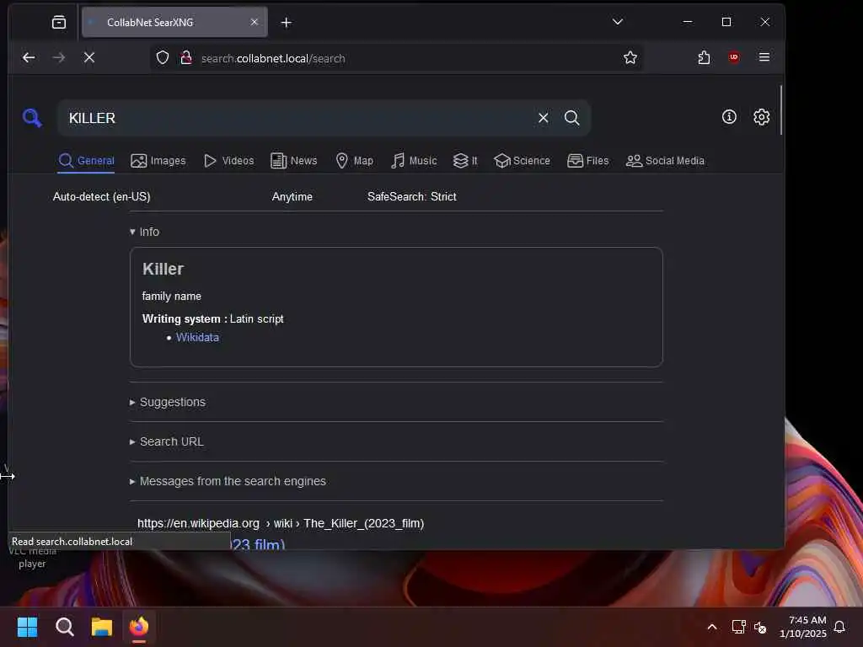Screen dimensions: 863x647
Task: Switch to the Images category
Action: pos(158,161)
